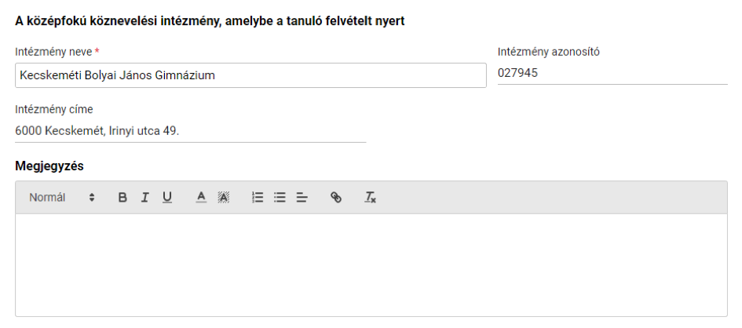Viewport: 742px width, 328px height.
Task: Insert a bulleted list
Action: click(280, 198)
